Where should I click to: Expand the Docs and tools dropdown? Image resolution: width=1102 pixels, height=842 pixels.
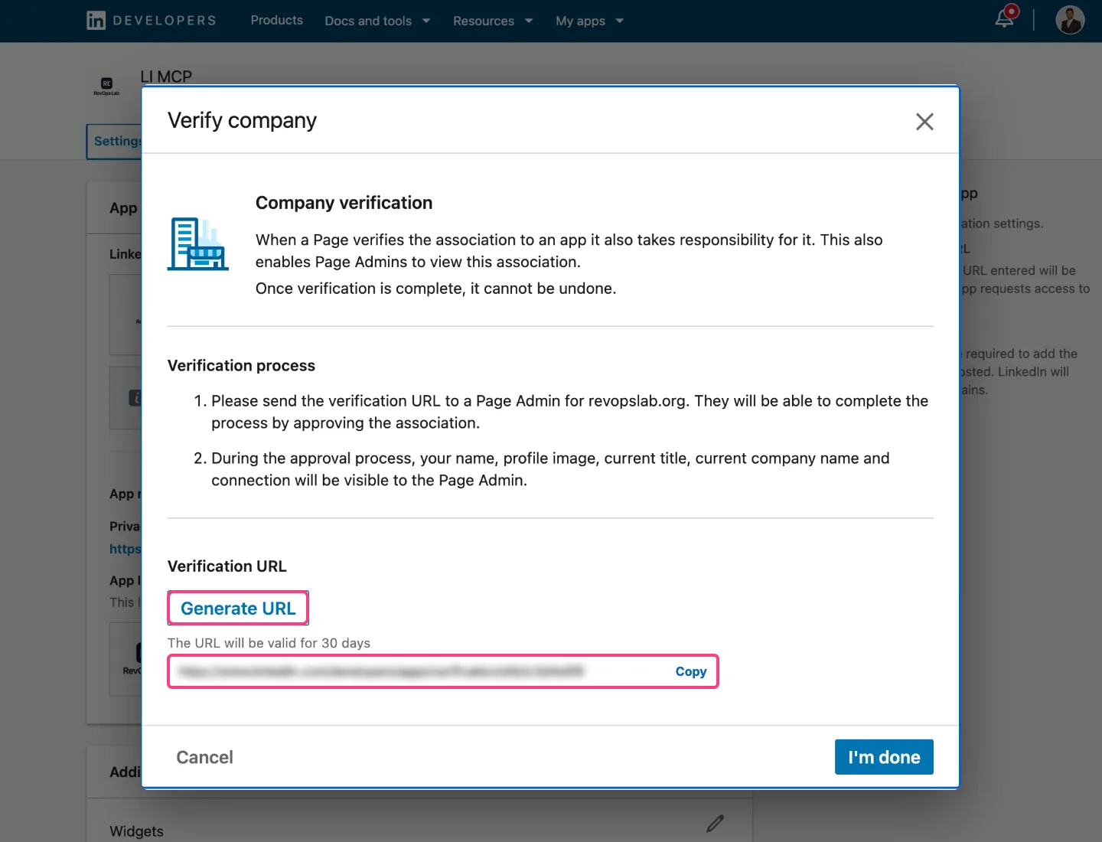(x=377, y=21)
